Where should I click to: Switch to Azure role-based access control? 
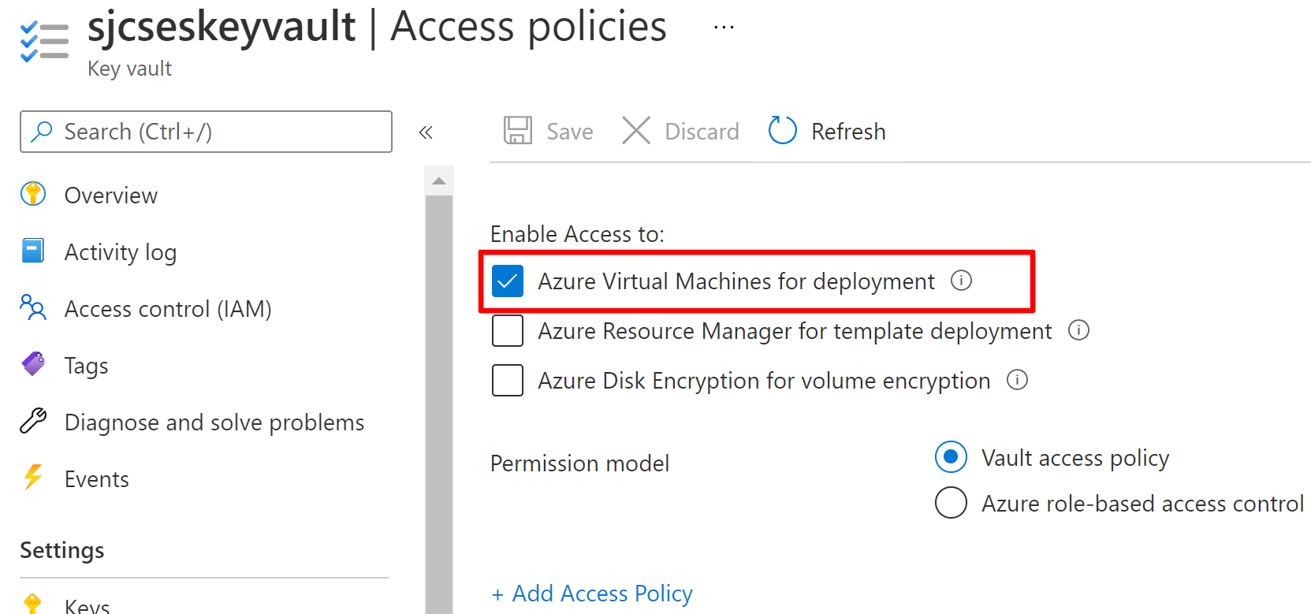951,503
